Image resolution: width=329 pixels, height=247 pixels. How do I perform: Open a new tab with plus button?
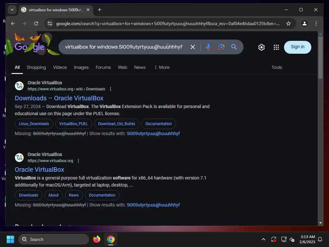(x=100, y=10)
